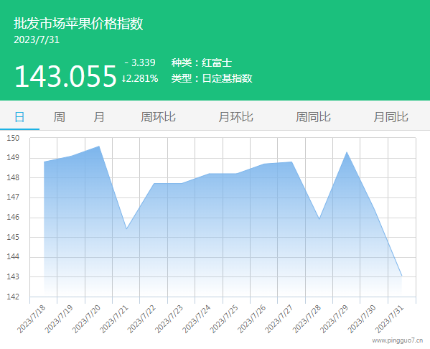Click the header date 2023/7/31
The image size is (430, 349).
pos(37,39)
